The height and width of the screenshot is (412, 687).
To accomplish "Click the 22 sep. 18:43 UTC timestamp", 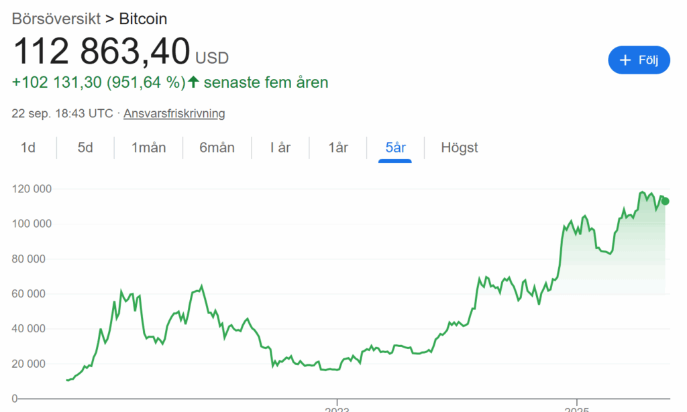I will (62, 113).
